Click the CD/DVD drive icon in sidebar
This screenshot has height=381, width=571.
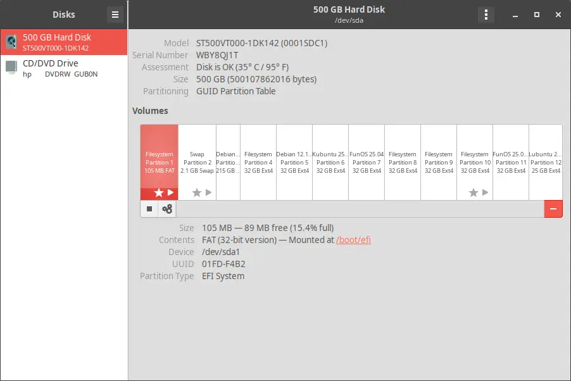coord(11,68)
